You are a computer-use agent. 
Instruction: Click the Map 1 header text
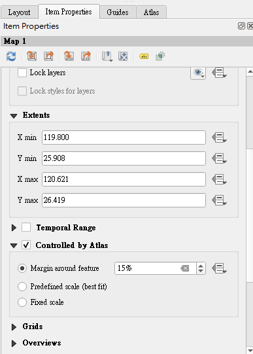tap(14, 41)
